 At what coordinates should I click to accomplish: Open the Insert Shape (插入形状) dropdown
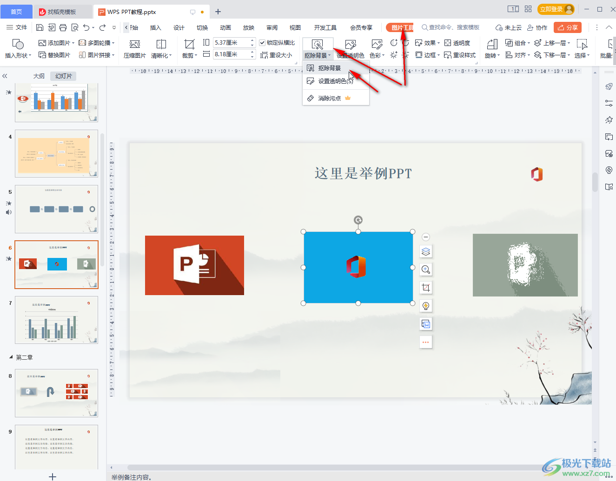tap(18, 55)
